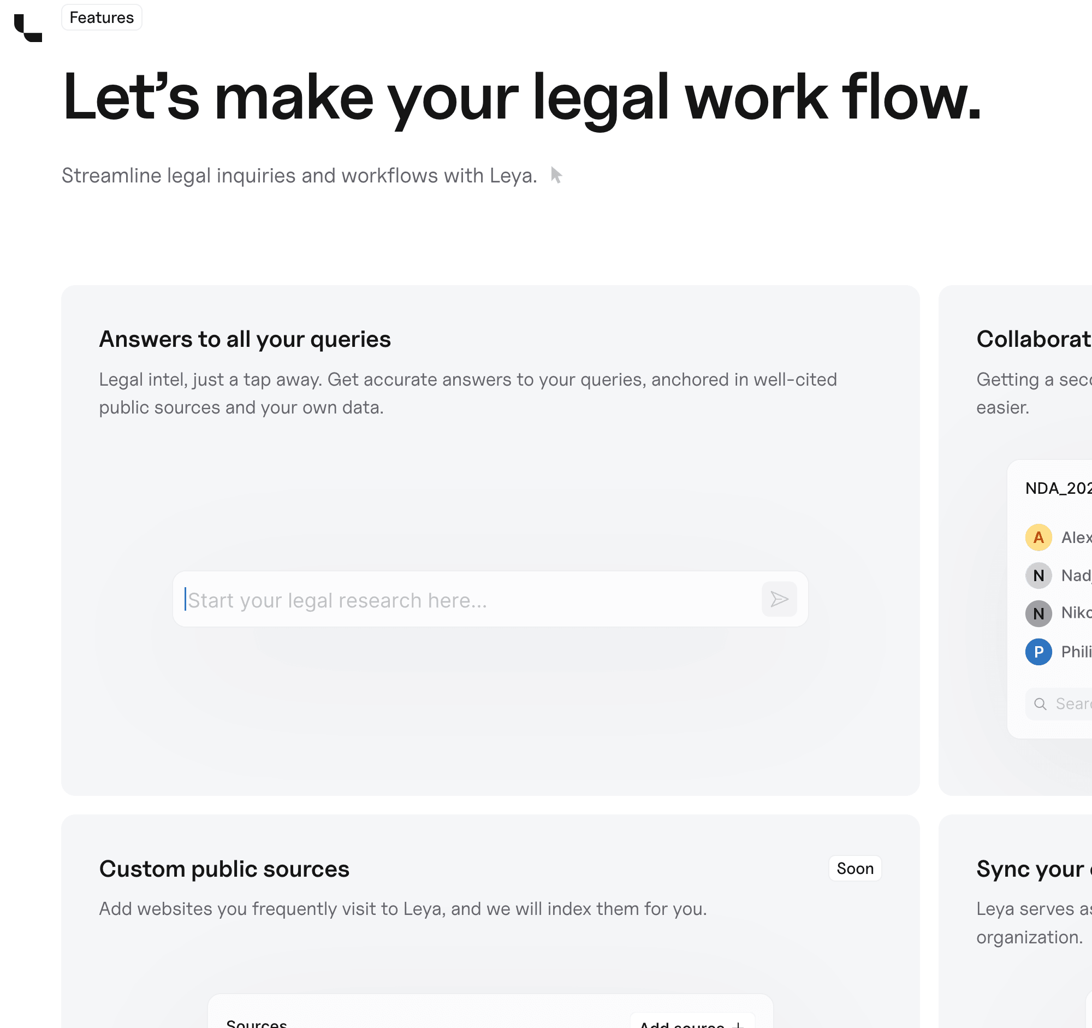Click the Custom public sources heading
The width and height of the screenshot is (1092, 1028).
pyautogui.click(x=224, y=868)
